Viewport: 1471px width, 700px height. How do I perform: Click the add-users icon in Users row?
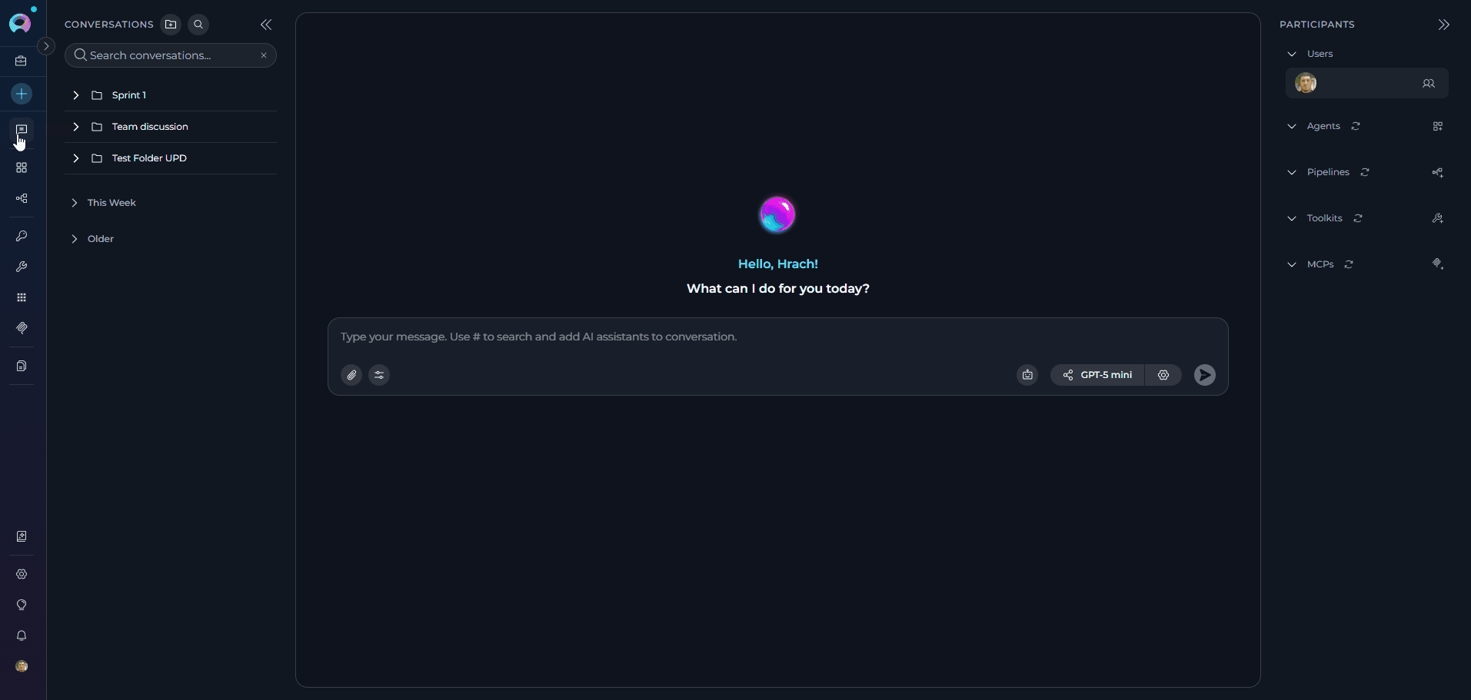(x=1429, y=84)
